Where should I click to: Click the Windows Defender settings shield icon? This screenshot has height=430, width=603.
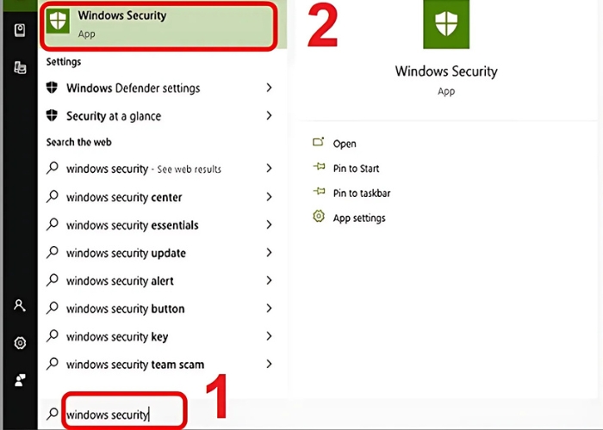pos(53,88)
